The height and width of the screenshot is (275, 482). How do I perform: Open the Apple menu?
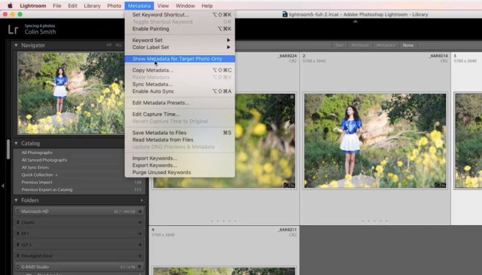10,6
